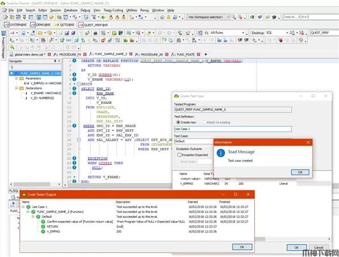The width and height of the screenshot is (339, 257).
Task: Collapse the Parameters node in Navigator
Action: [16, 79]
